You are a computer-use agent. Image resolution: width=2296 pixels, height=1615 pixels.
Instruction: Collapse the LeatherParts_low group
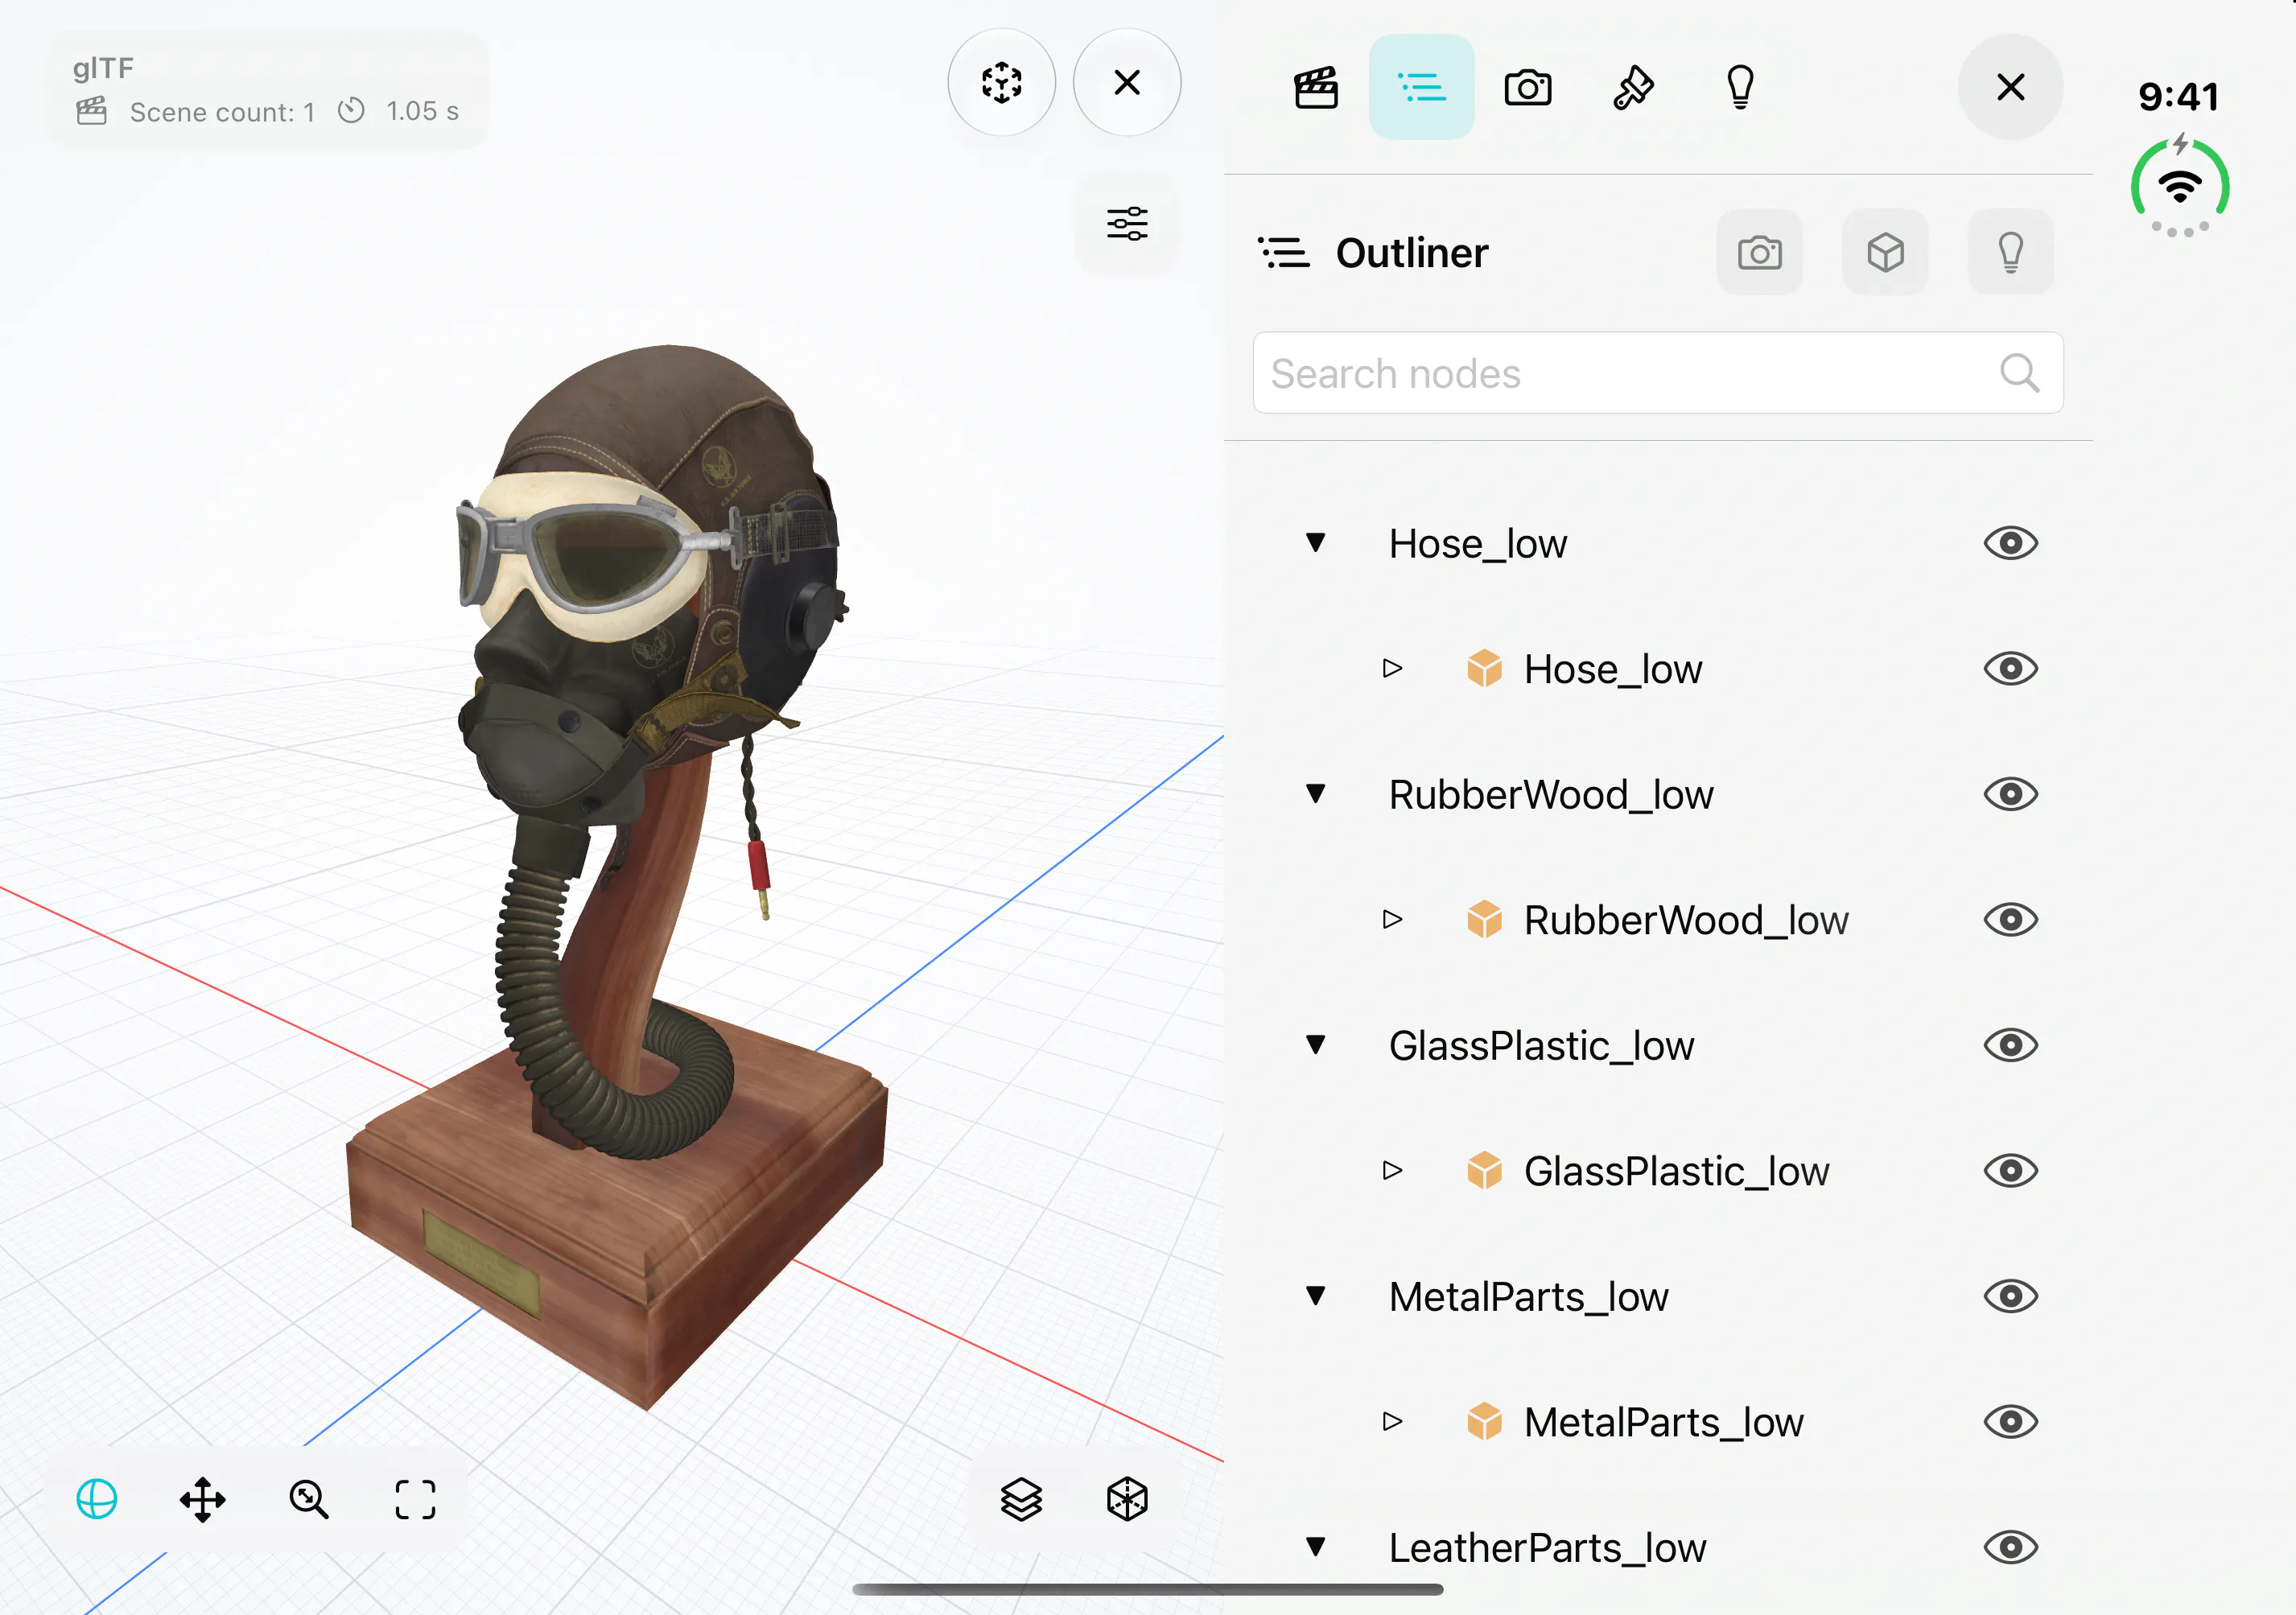tap(1315, 1547)
